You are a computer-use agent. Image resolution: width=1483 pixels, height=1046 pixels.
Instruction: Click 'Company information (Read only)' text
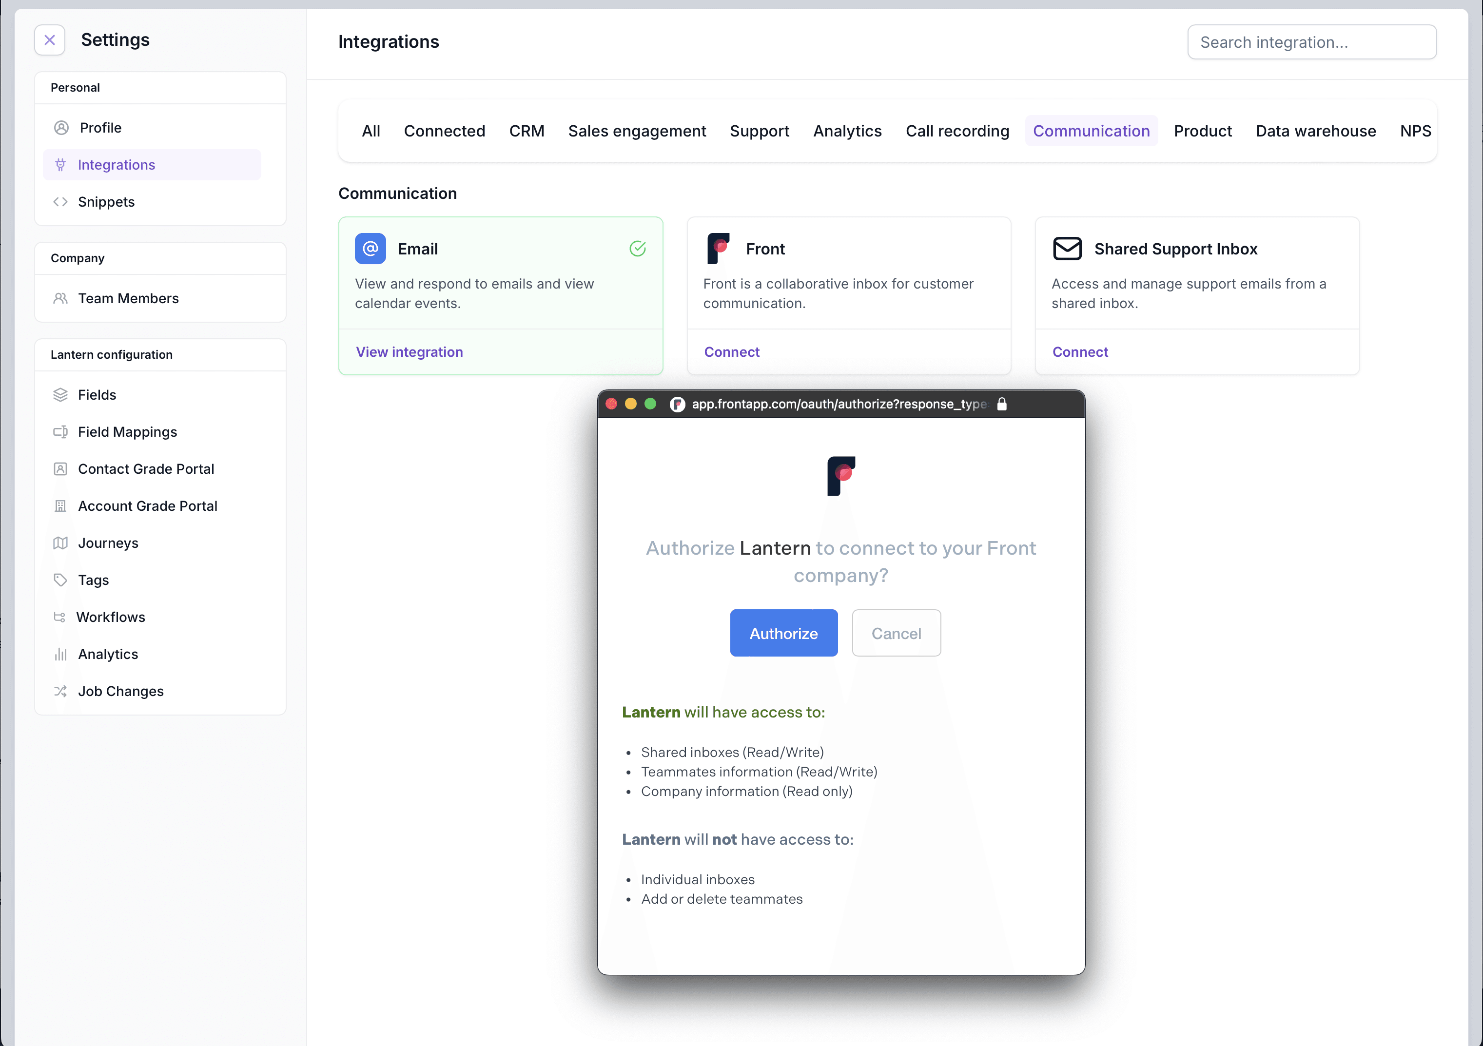pos(747,791)
